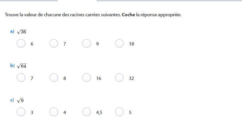Viewport: 242px width, 138px height.
Task: Select the 32 radio button under √64
Action: tap(119, 77)
